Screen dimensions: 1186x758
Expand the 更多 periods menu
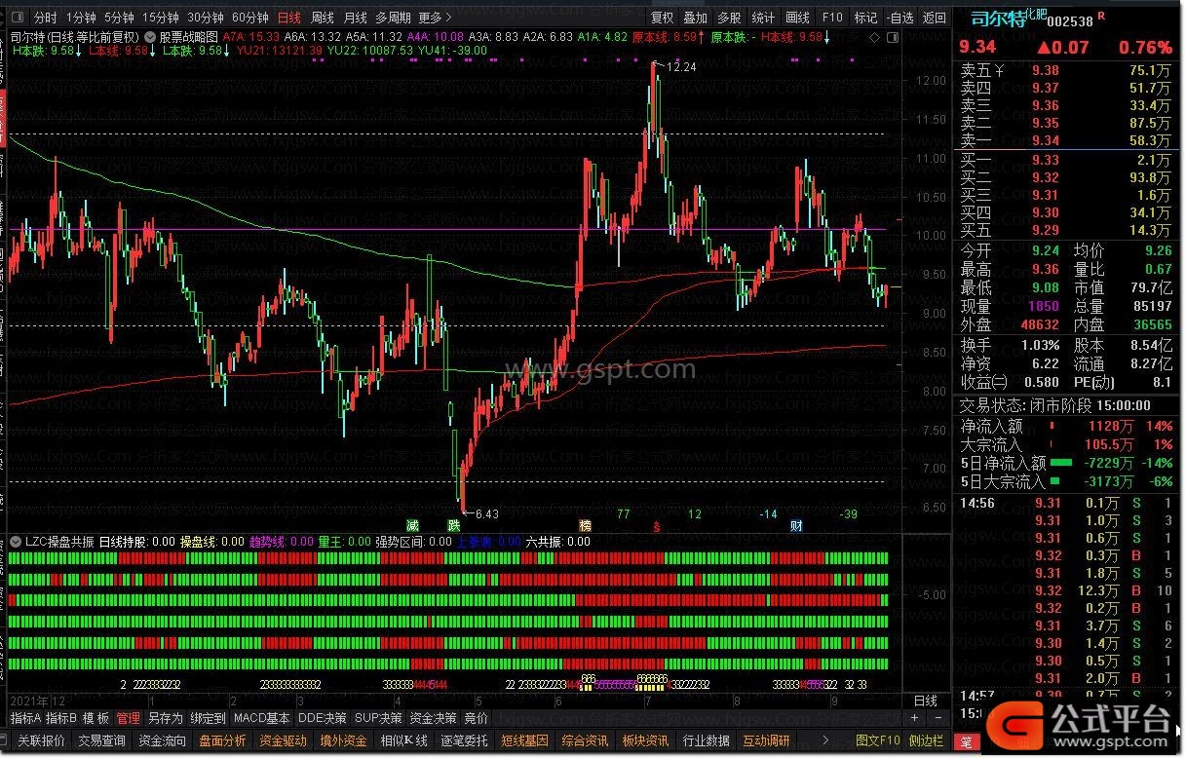pos(434,18)
